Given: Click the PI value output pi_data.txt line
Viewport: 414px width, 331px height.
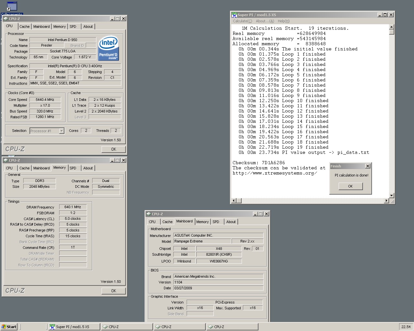Looking at the screenshot, I should [304, 152].
